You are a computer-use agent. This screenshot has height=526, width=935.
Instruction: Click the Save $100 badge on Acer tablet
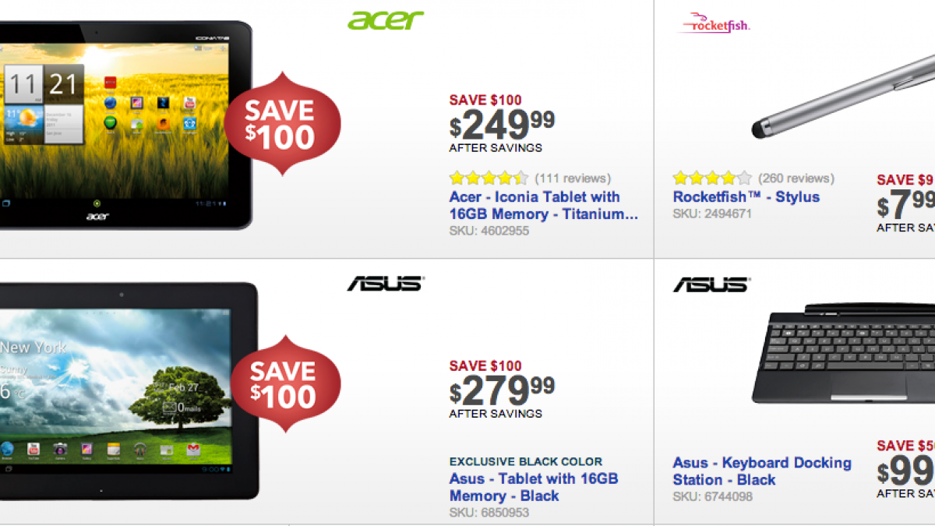point(282,125)
